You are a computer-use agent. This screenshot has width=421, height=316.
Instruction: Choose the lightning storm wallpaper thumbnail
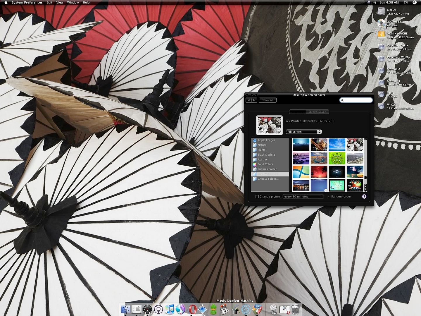pos(355,172)
